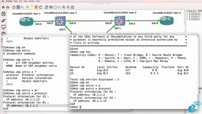Click label CiscoIOSvL215.2.4055-new-1

pyautogui.click(x=60, y=13)
